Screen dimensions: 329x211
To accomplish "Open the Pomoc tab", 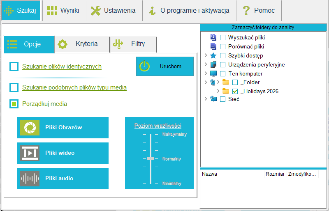I will (x=259, y=11).
